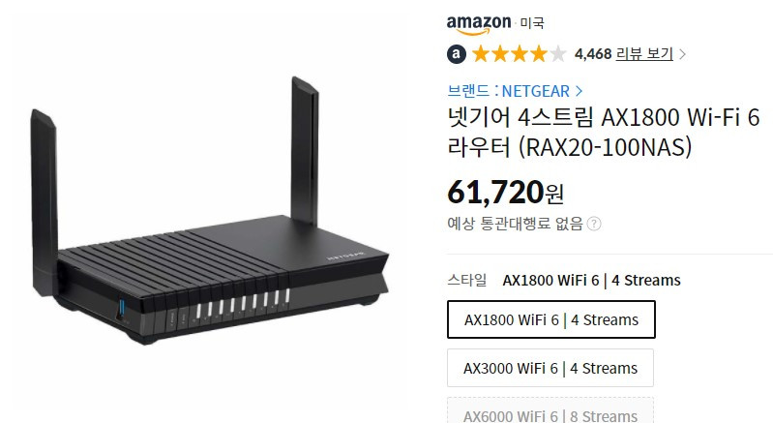This screenshot has height=423, width=773.
Task: Click the round dark 'a' Amazon badge
Action: (457, 54)
